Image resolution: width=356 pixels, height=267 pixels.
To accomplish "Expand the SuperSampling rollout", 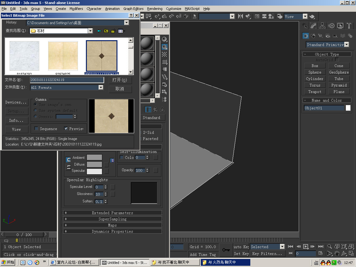I will pos(112,219).
